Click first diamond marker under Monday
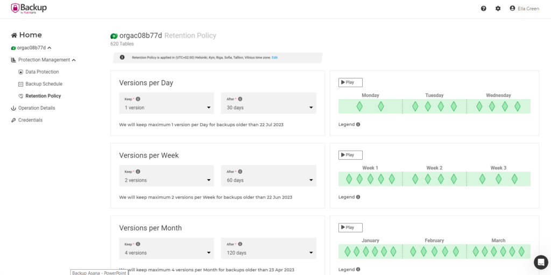This screenshot has height=275, width=551. (x=359, y=107)
